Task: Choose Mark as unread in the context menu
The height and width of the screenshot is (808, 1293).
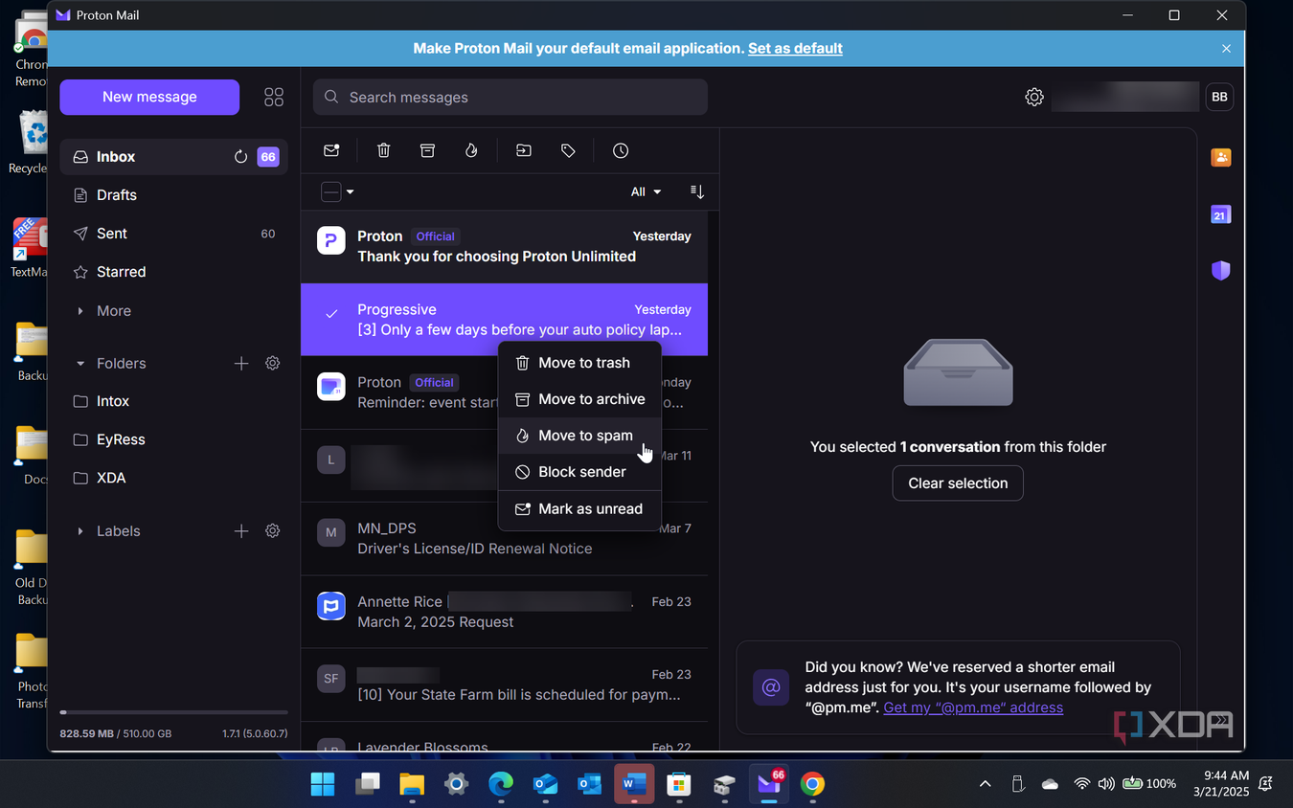Action: 580,508
